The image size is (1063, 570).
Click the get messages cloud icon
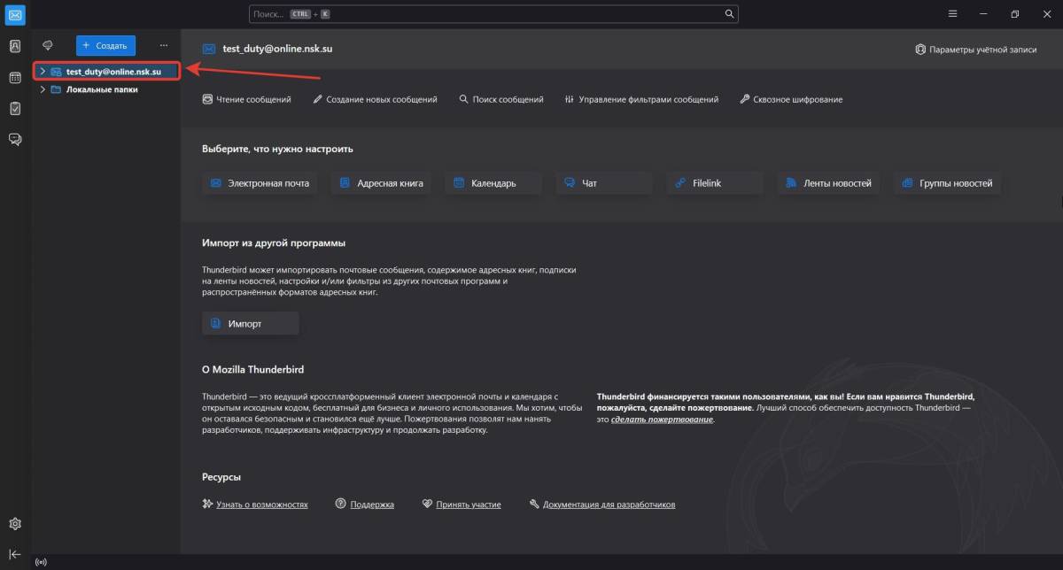48,45
